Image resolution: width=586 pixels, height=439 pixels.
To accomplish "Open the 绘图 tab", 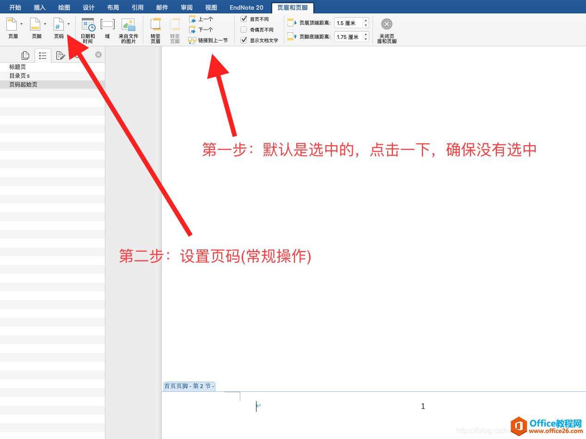I will click(64, 7).
